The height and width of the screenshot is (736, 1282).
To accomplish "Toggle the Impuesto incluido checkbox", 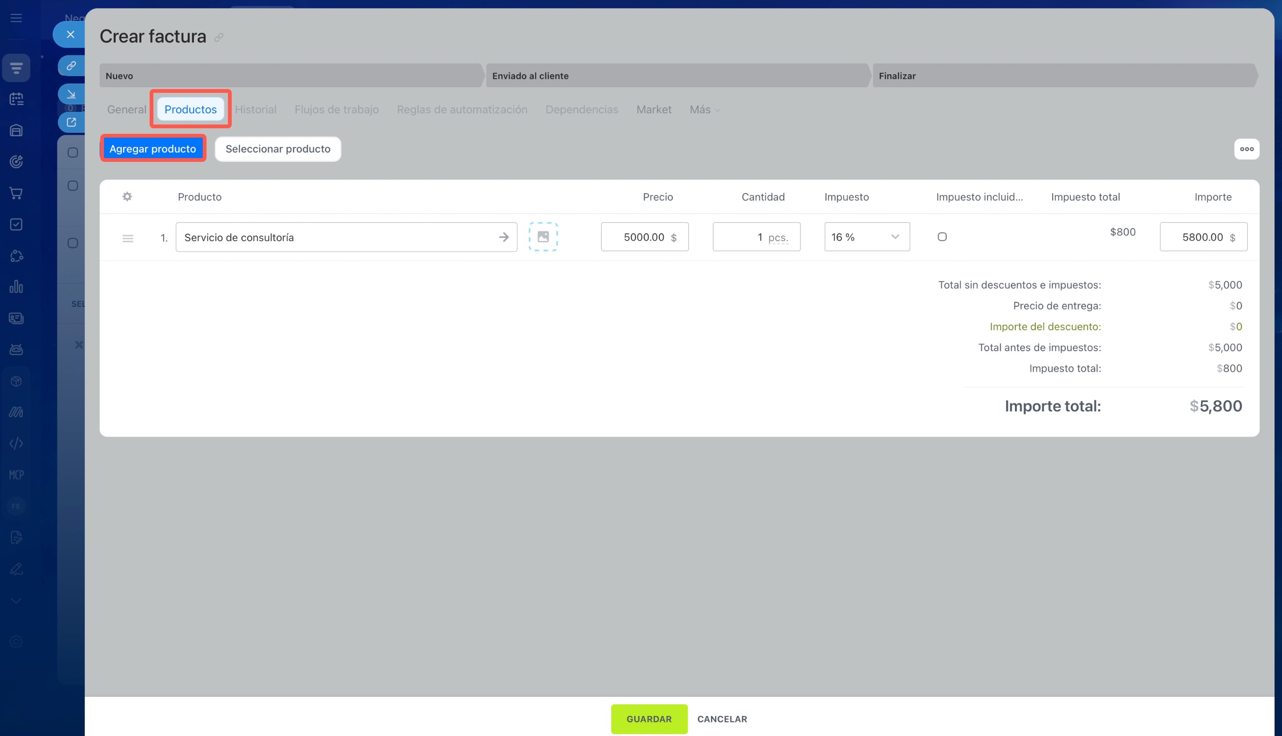I will coord(942,236).
